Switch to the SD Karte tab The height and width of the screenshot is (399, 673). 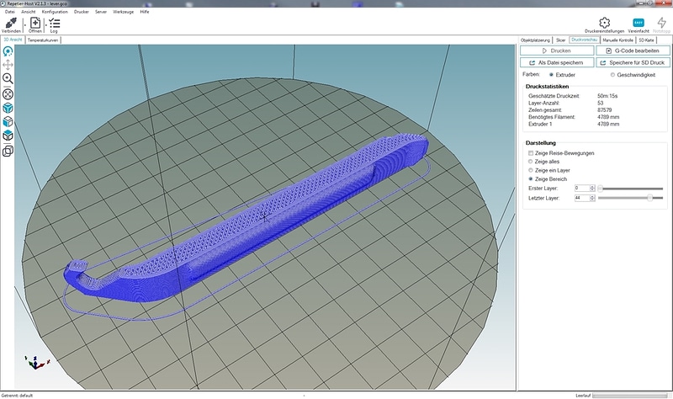point(646,40)
